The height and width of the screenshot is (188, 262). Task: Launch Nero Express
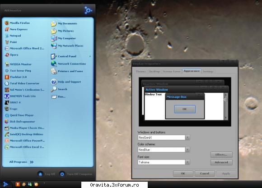(16, 29)
